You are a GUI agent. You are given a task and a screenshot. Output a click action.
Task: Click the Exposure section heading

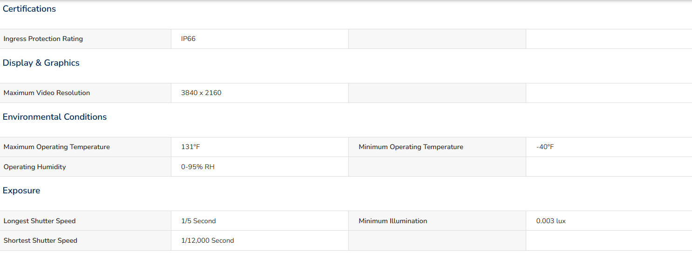21,191
